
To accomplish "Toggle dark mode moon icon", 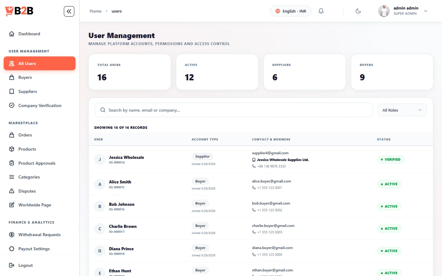I will [358, 11].
